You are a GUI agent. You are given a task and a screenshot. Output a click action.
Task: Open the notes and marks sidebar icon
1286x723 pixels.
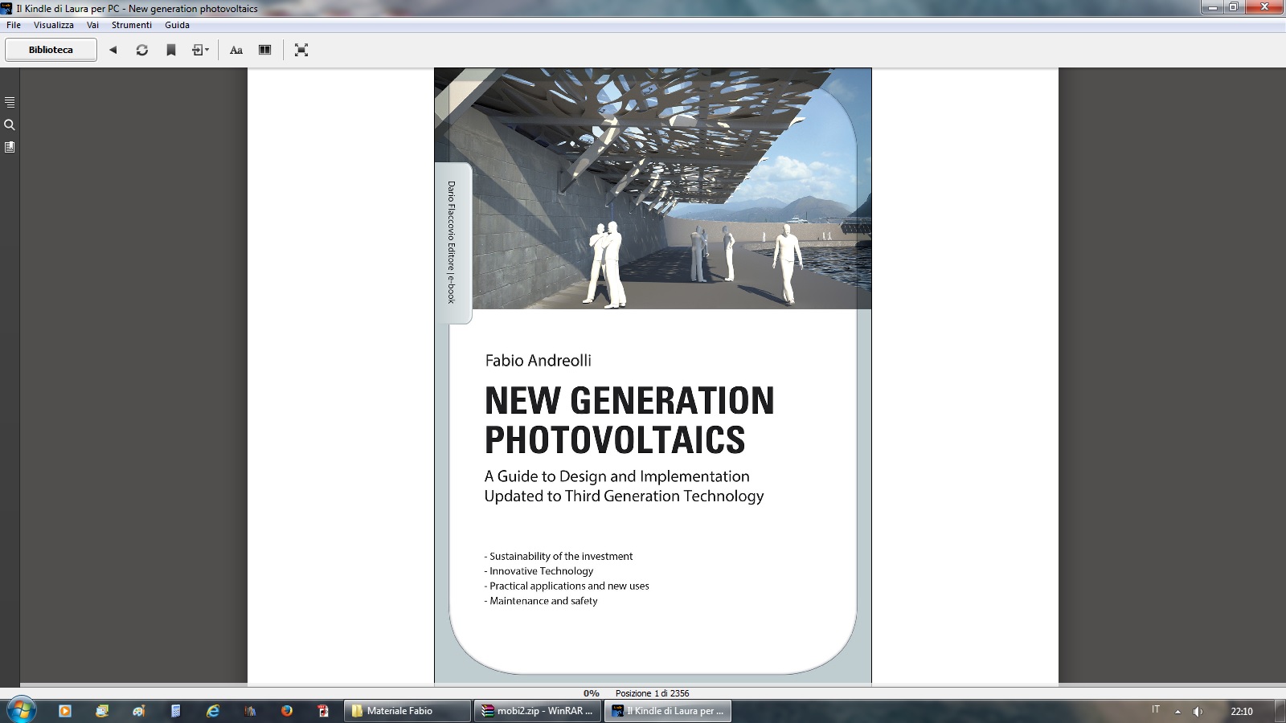coord(10,147)
